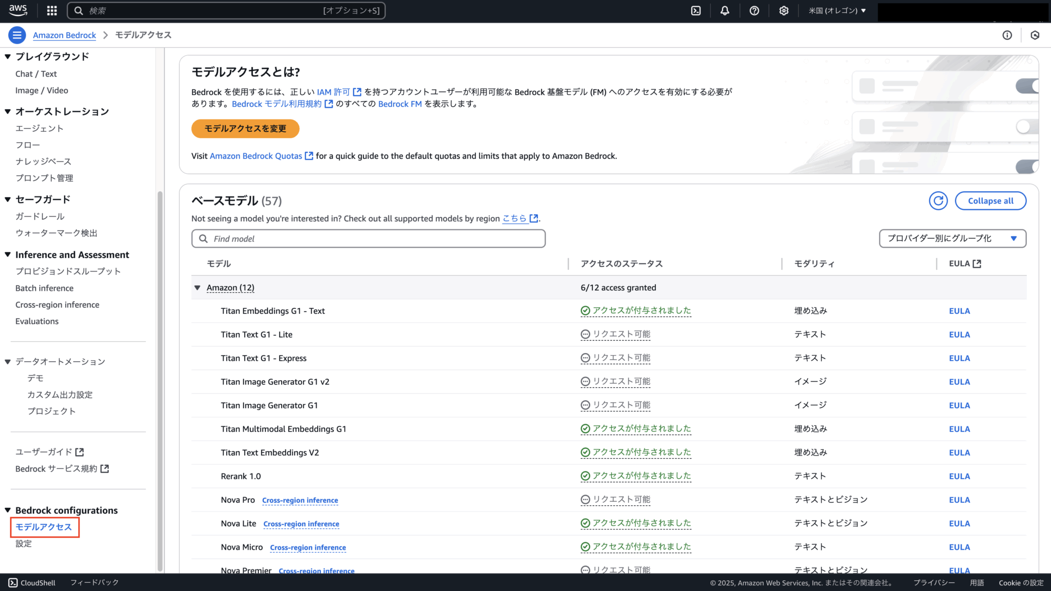Collapse the Amazon (12) provider group
Image resolution: width=1051 pixels, height=591 pixels.
click(198, 288)
